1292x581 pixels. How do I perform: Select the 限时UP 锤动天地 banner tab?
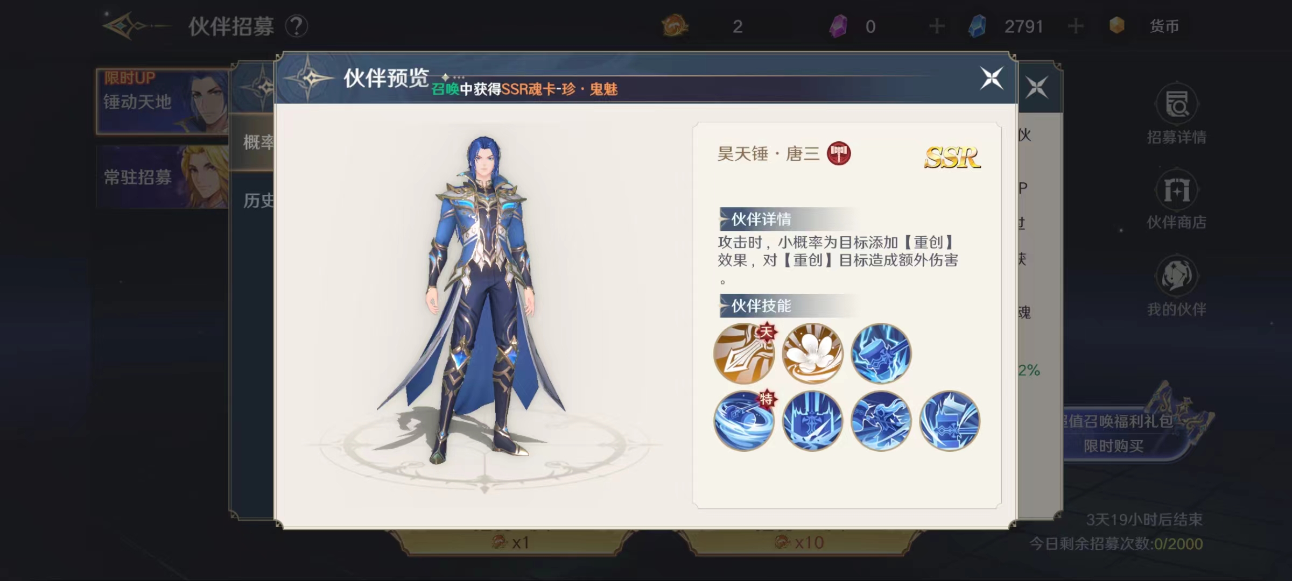(163, 101)
